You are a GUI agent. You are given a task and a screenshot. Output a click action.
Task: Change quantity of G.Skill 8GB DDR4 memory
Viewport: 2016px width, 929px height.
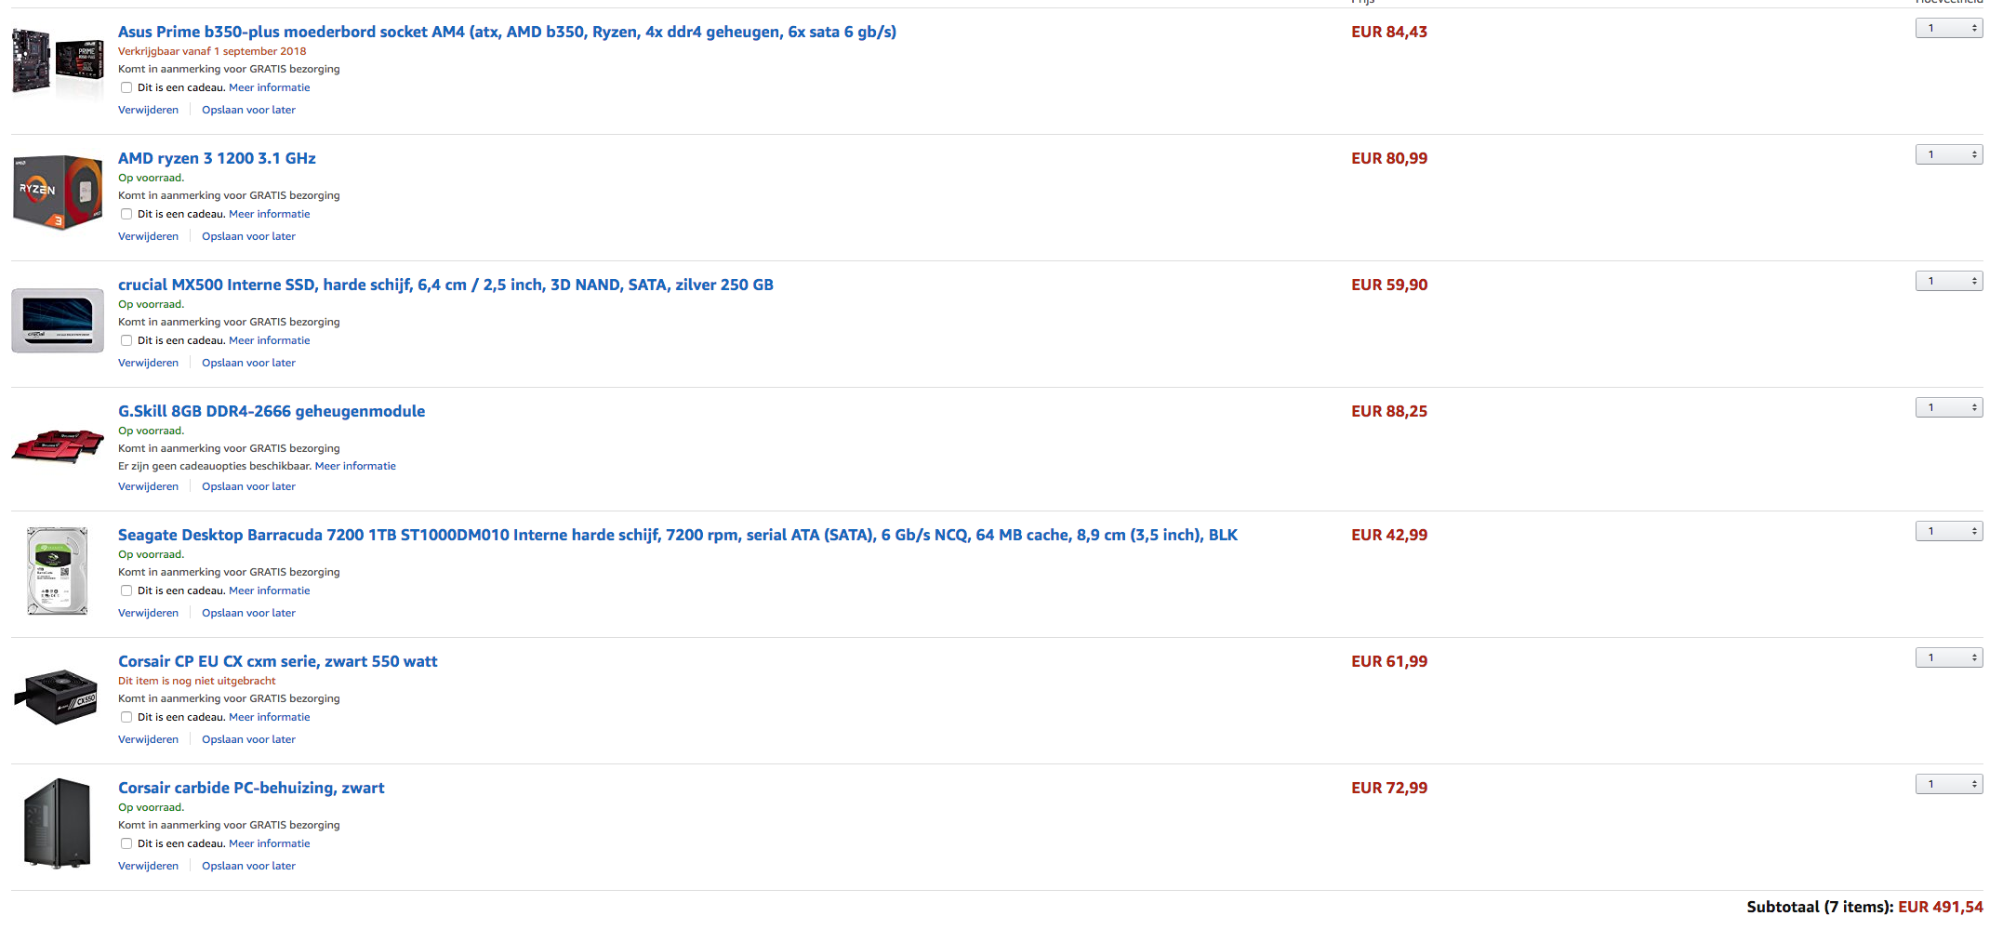point(1949,407)
